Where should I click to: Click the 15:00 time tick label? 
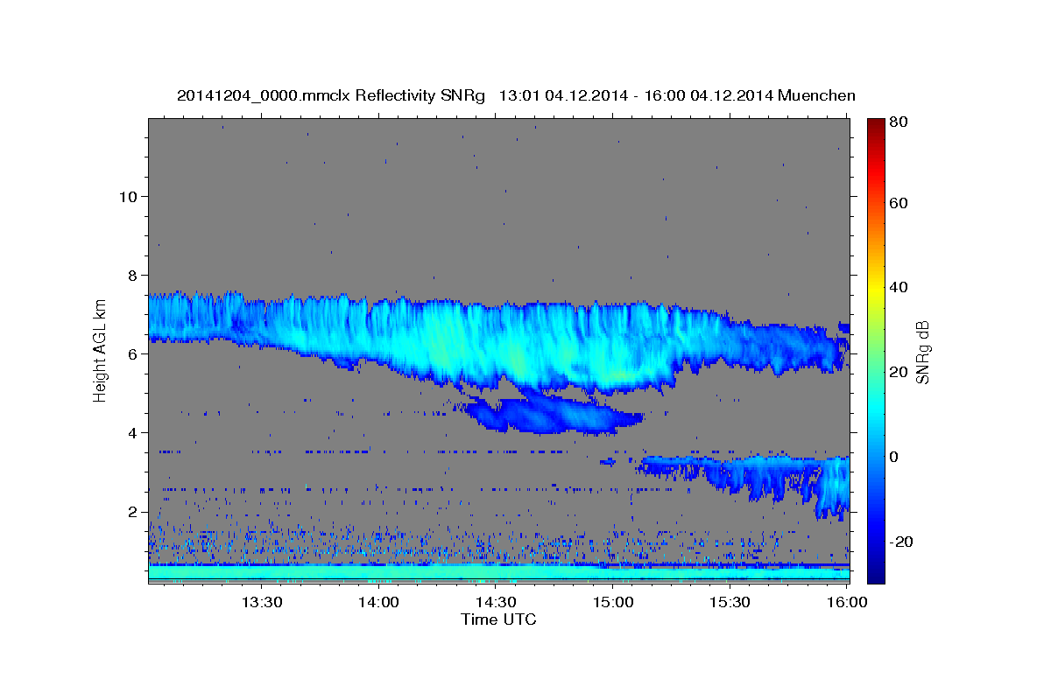pyautogui.click(x=613, y=602)
